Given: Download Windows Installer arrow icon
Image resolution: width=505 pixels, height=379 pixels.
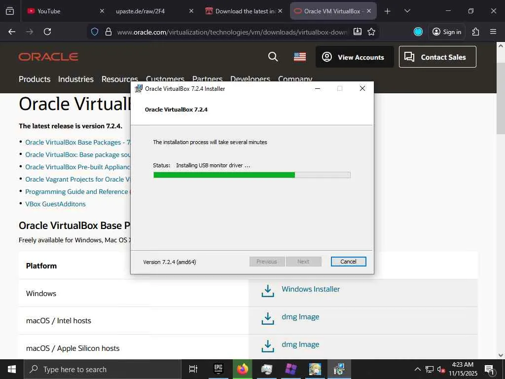Looking at the screenshot, I should point(268,291).
